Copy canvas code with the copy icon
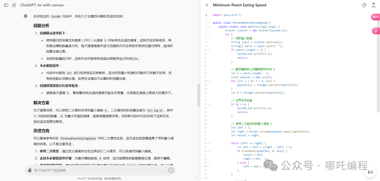 point(364,5)
